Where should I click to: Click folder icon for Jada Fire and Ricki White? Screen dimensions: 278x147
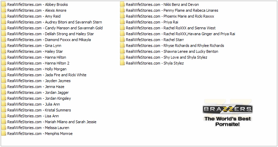(x=4, y=75)
